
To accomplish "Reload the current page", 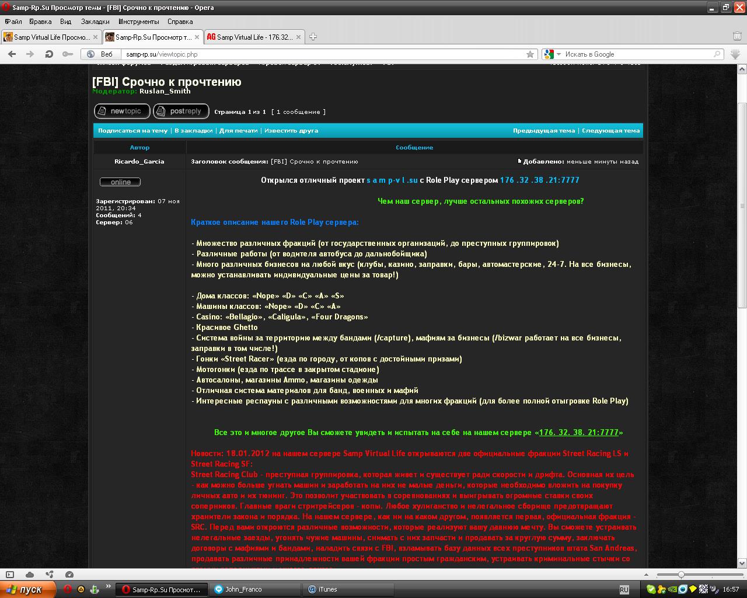I will pyautogui.click(x=49, y=54).
